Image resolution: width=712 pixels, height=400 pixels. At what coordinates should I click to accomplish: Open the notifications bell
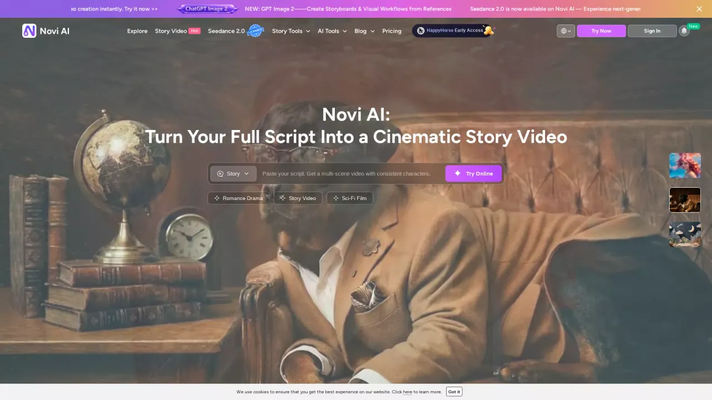click(x=684, y=31)
